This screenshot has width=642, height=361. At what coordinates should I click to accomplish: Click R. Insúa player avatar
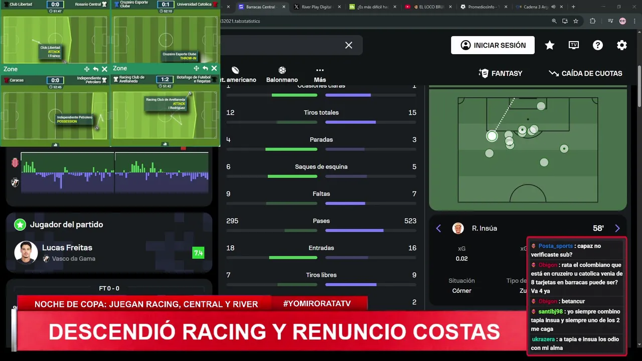pyautogui.click(x=458, y=228)
